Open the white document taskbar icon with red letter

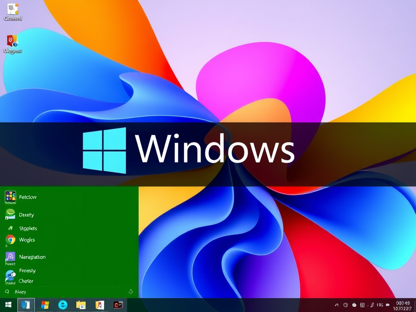point(100,305)
